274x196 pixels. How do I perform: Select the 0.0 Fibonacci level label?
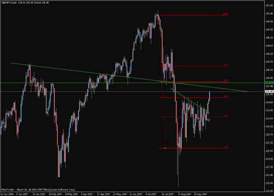[x=226, y=147]
